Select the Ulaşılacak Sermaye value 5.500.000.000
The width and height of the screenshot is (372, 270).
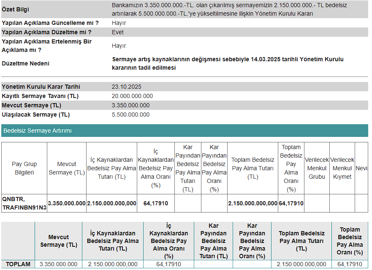click(130, 115)
